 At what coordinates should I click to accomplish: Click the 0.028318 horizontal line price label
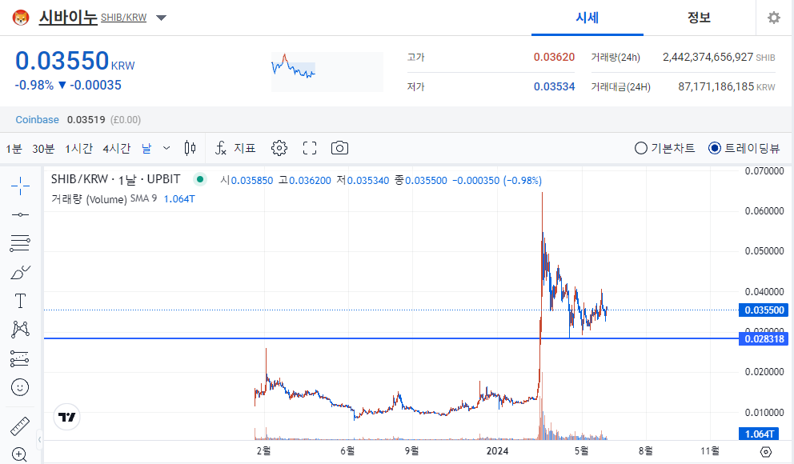pos(764,338)
